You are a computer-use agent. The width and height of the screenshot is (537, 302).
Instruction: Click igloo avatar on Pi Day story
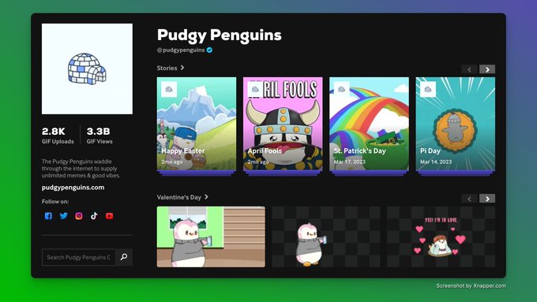pyautogui.click(x=428, y=89)
